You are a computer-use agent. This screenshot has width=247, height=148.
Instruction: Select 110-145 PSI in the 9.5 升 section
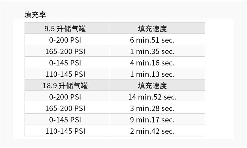65,74
